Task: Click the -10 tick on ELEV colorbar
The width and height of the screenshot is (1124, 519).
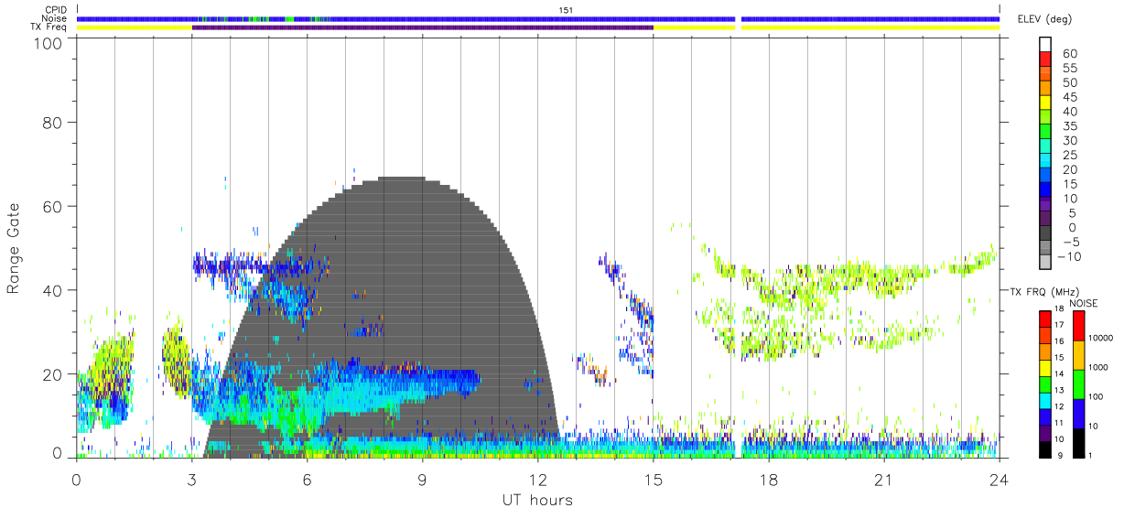Action: (x=1072, y=257)
